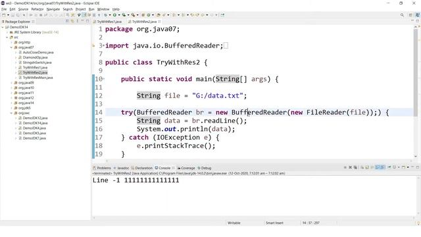421x237 pixels.
Task: Expand folded import block at line 3
Action: click(104, 45)
